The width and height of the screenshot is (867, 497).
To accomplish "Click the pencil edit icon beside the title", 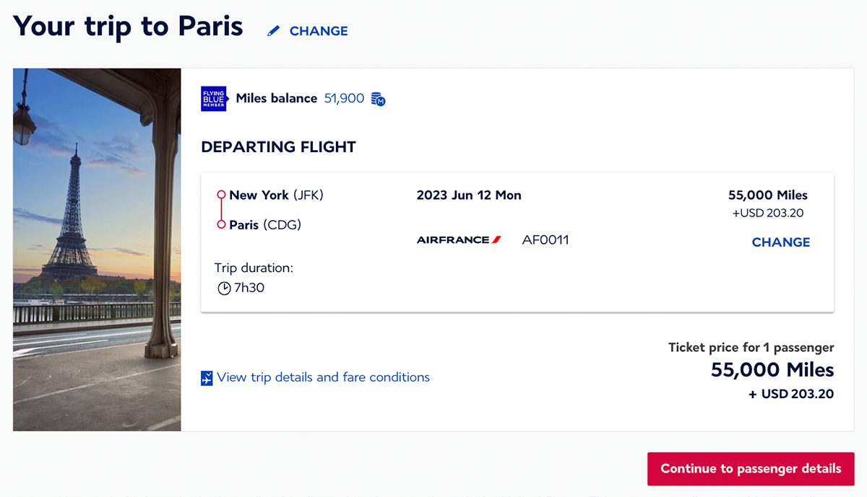I will tap(273, 31).
